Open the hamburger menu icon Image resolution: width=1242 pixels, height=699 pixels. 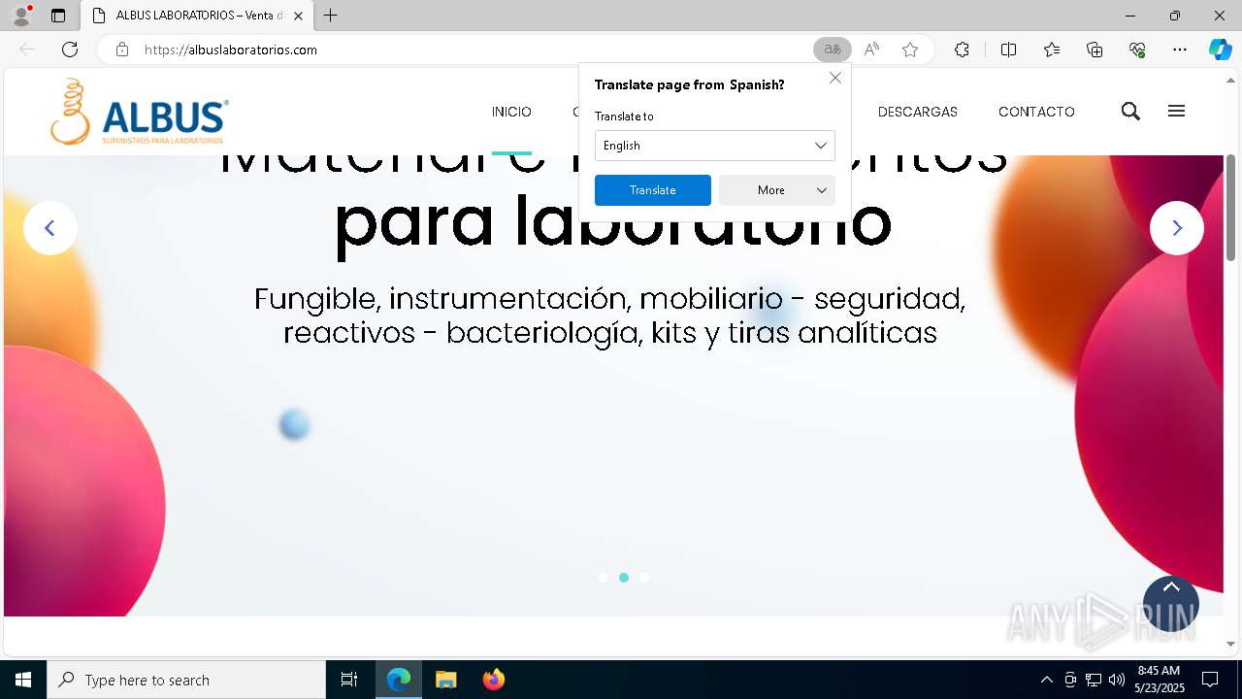[1177, 112]
